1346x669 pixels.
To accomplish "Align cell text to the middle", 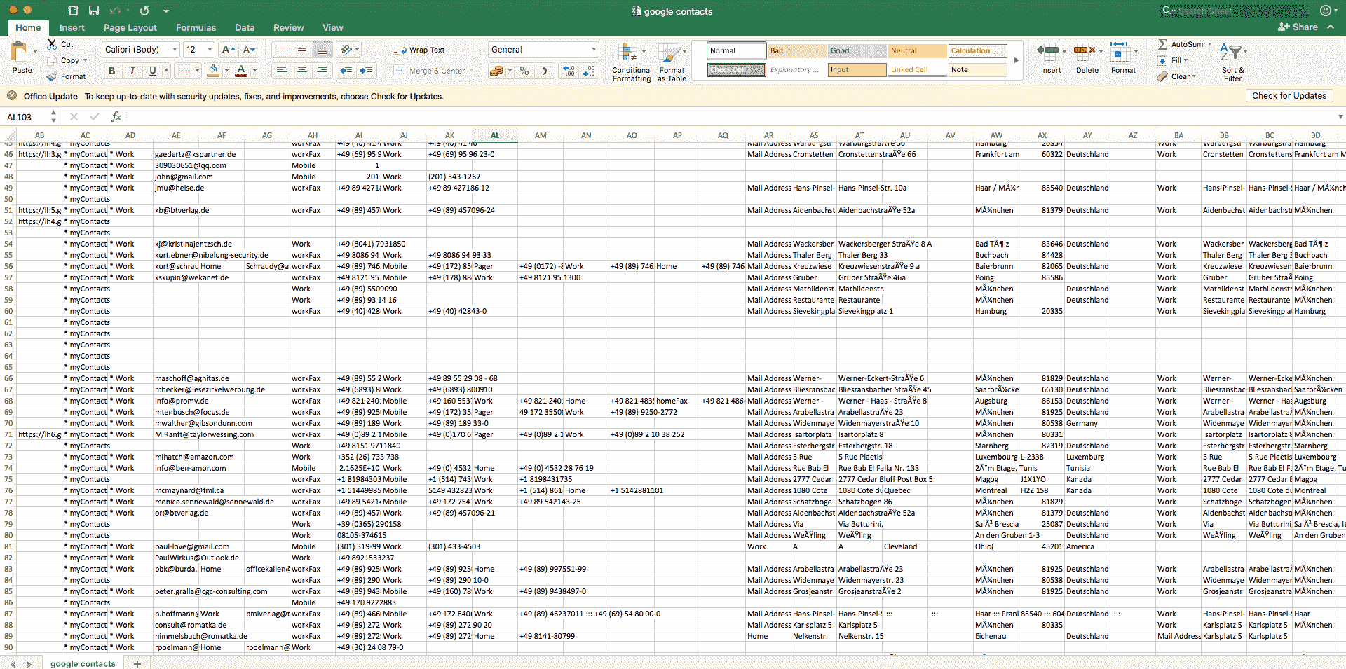I will click(x=301, y=50).
